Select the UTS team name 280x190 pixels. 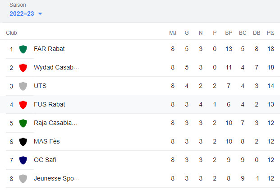click(x=40, y=86)
